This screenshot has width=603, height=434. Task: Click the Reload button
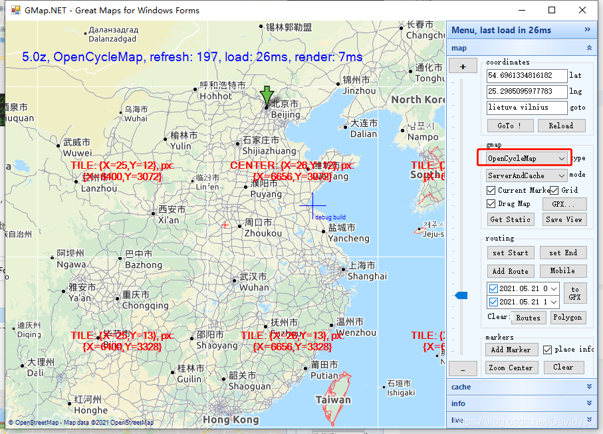click(561, 126)
